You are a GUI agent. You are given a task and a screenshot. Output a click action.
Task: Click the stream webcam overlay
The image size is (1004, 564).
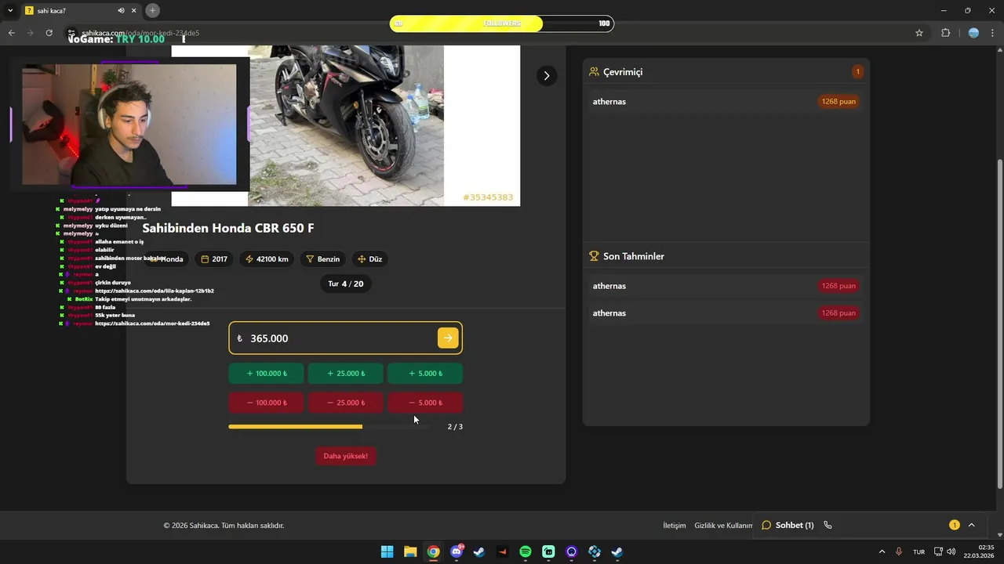(x=129, y=124)
